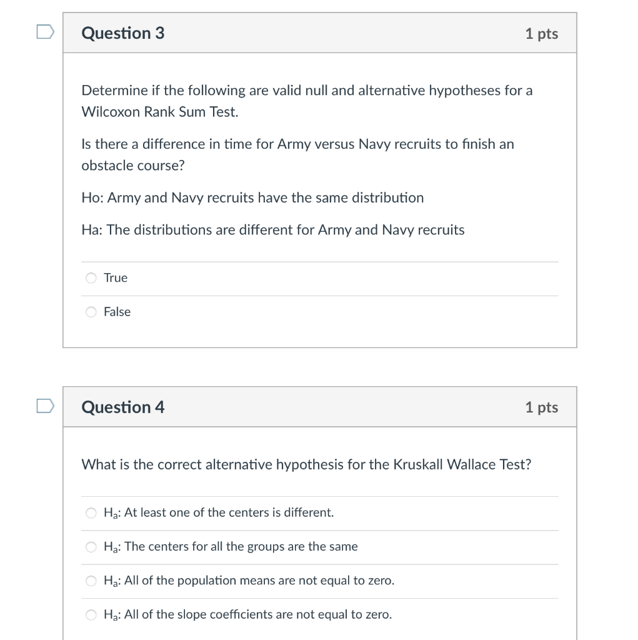Choose 'At least one of the centers is different'

(91, 512)
